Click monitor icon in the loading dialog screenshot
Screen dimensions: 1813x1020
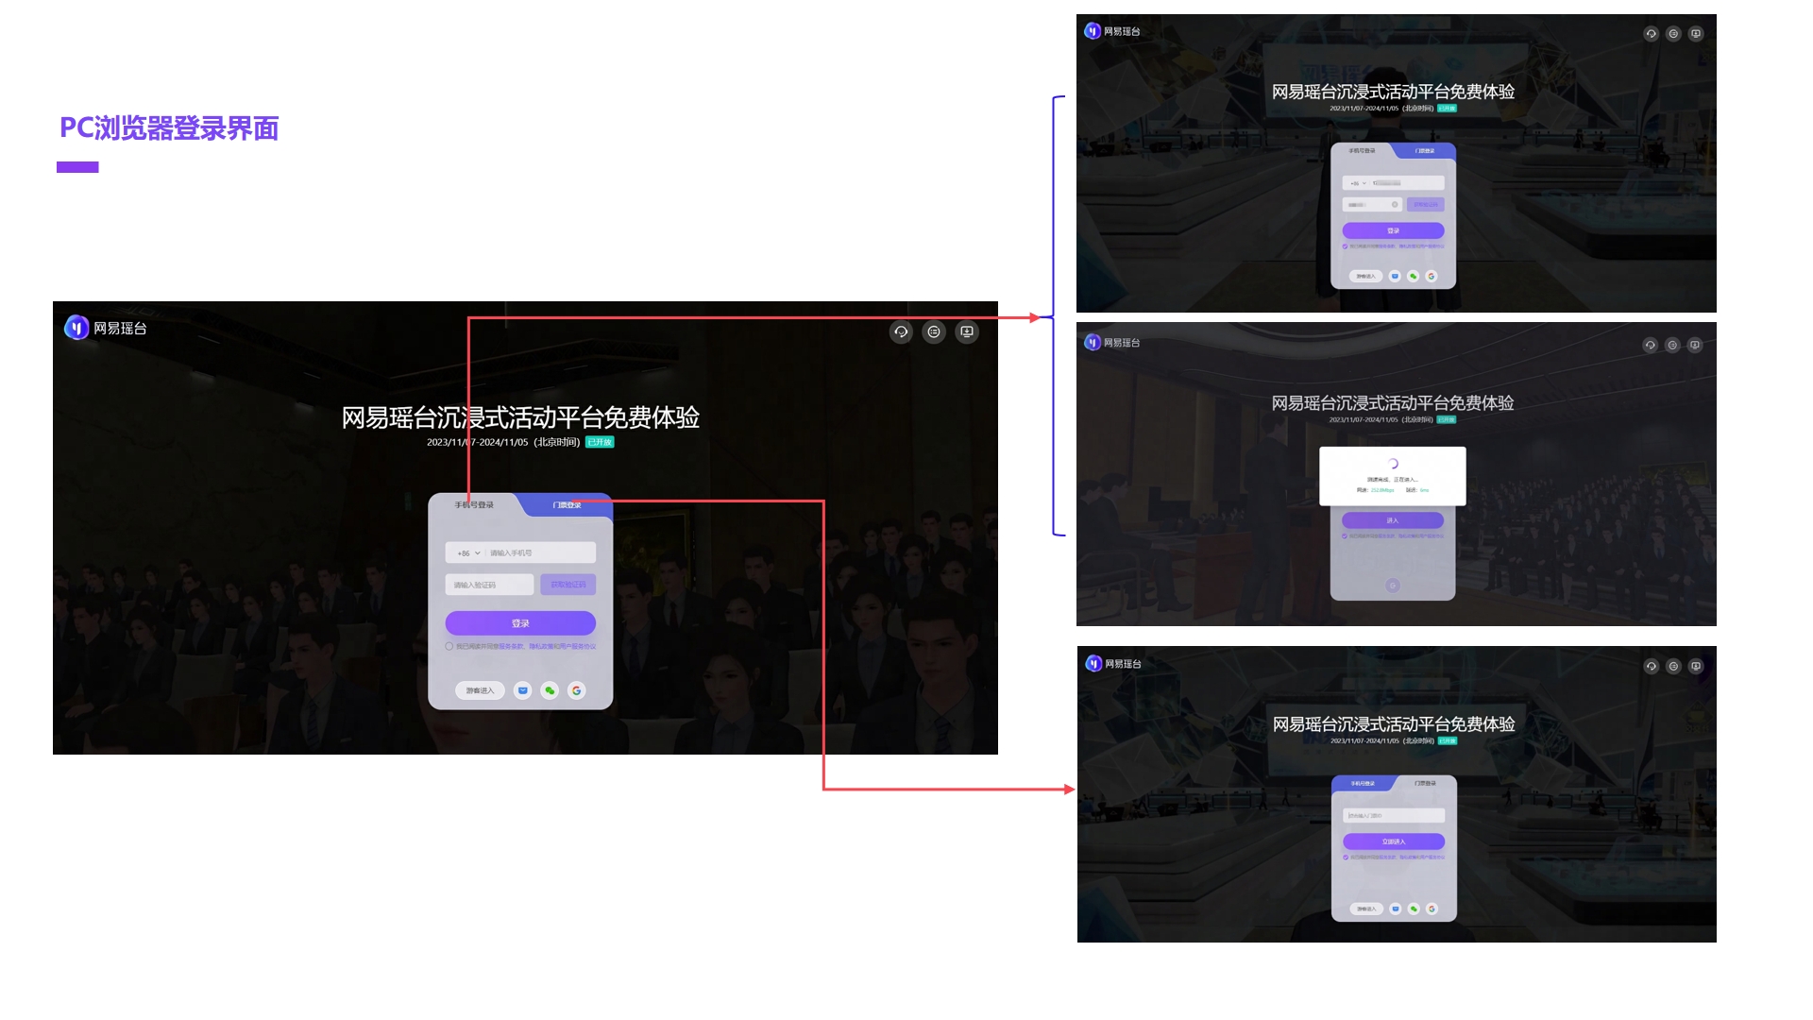coord(1695,345)
